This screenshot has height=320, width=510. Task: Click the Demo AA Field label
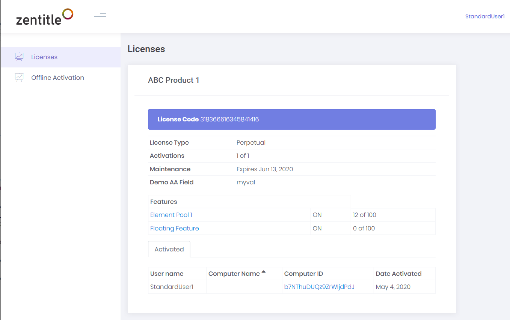171,182
